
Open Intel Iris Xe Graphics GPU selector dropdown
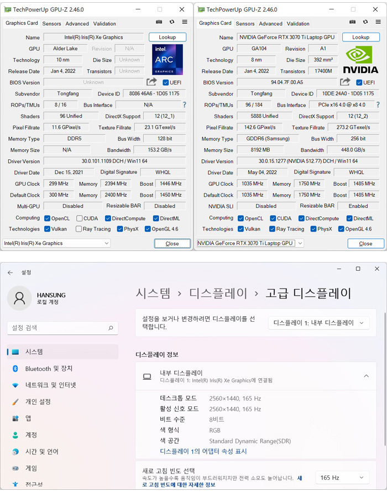(56, 243)
